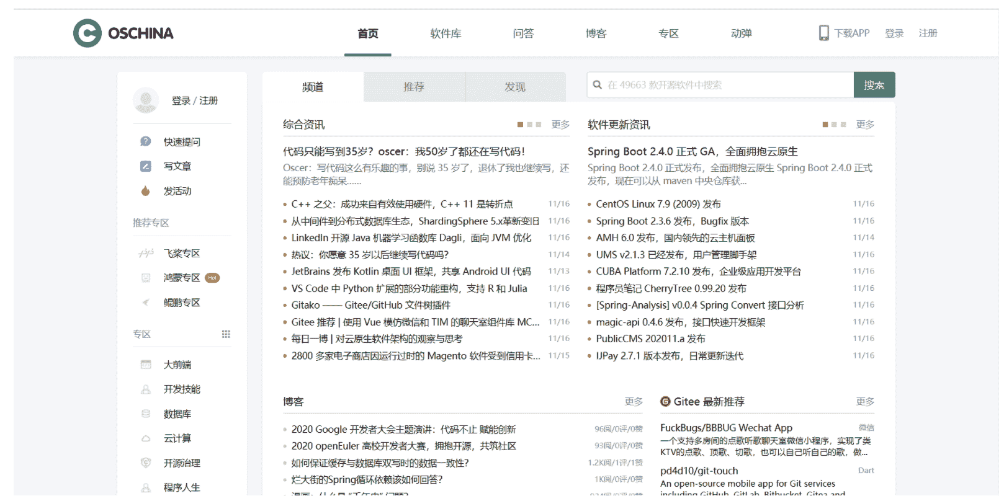Switch to the 推荐 tab

click(x=414, y=87)
